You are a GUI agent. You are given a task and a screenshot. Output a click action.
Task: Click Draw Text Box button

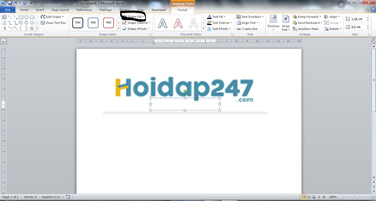53,23
